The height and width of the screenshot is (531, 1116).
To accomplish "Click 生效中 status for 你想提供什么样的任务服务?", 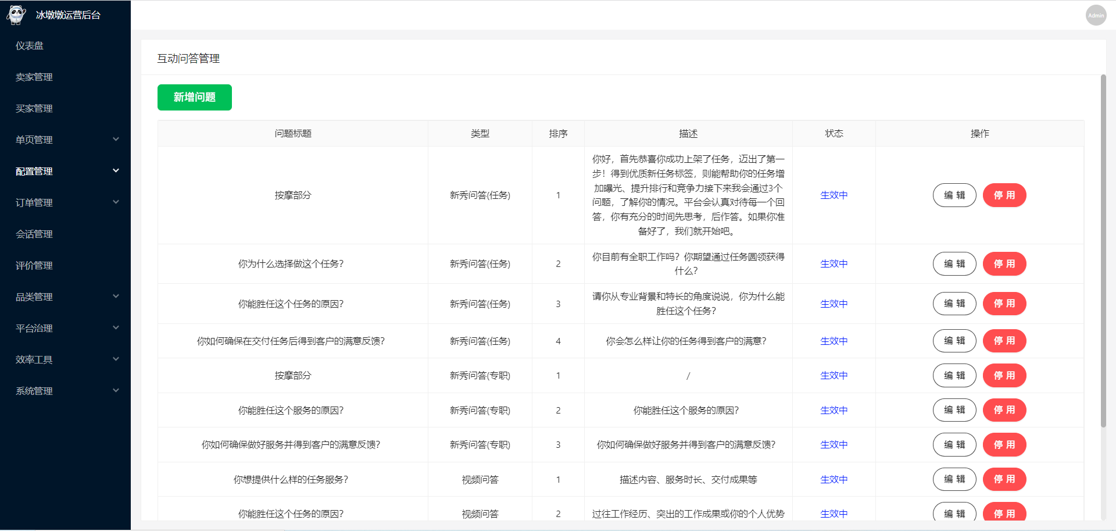I will pos(834,479).
